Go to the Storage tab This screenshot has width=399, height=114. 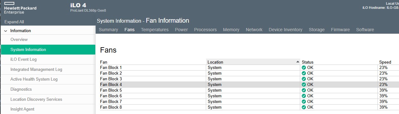point(317,30)
